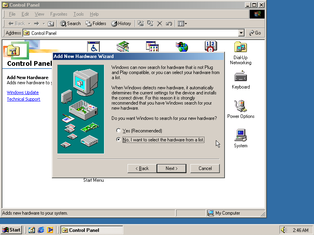The height and width of the screenshot is (235, 314).
Task: Open the Date/Time settings icon
Action: [210, 46]
